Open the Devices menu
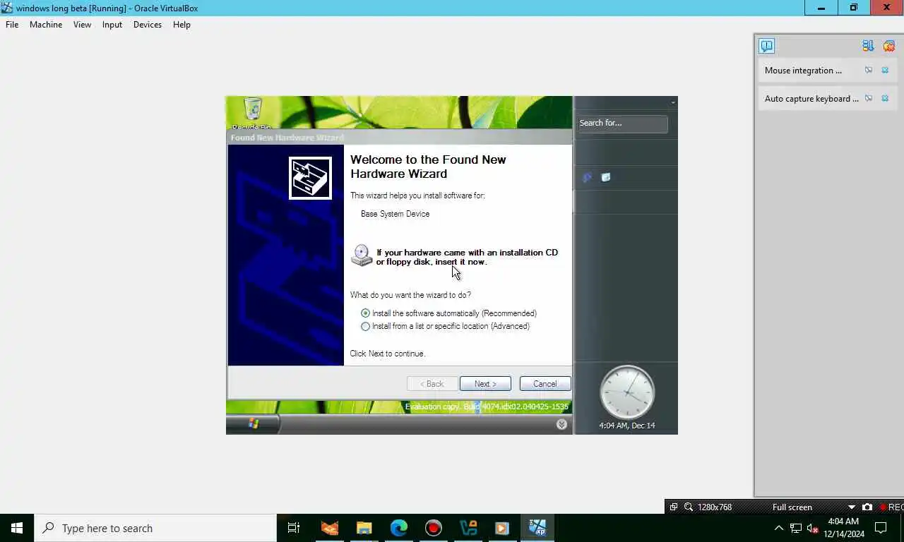This screenshot has height=542, width=904. point(148,25)
